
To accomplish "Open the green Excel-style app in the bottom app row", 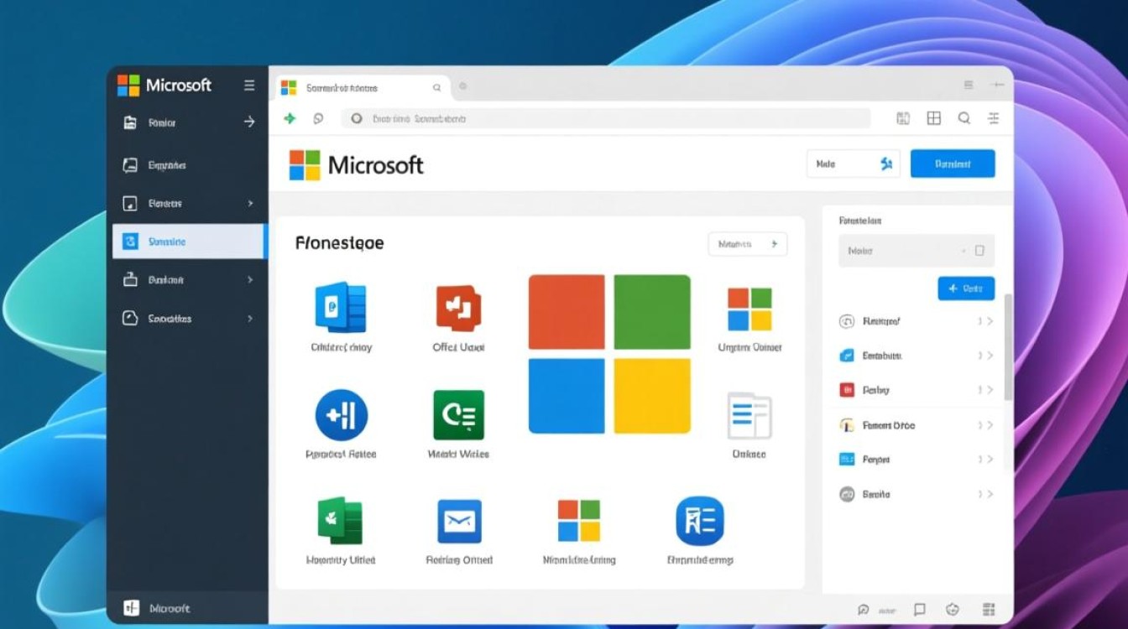I will [x=340, y=522].
